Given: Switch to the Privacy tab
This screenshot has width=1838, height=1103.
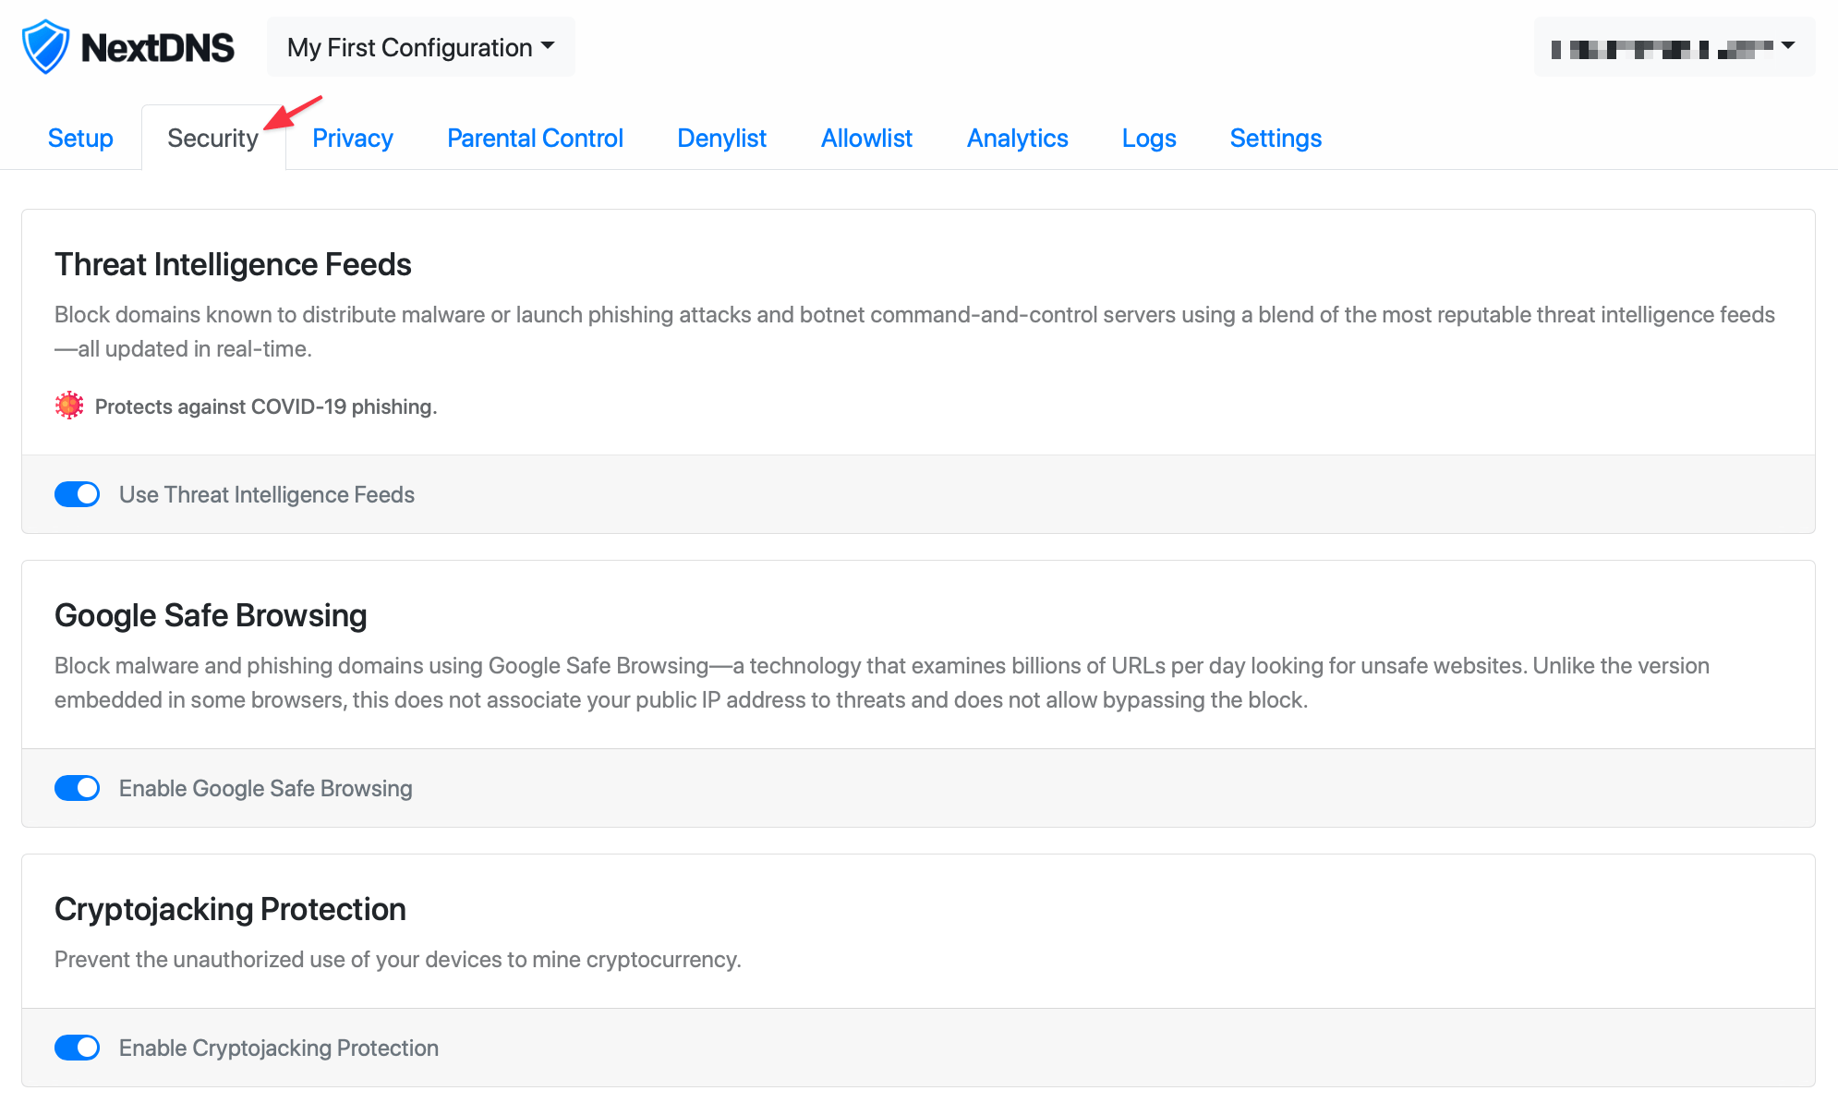Looking at the screenshot, I should tap(353, 138).
